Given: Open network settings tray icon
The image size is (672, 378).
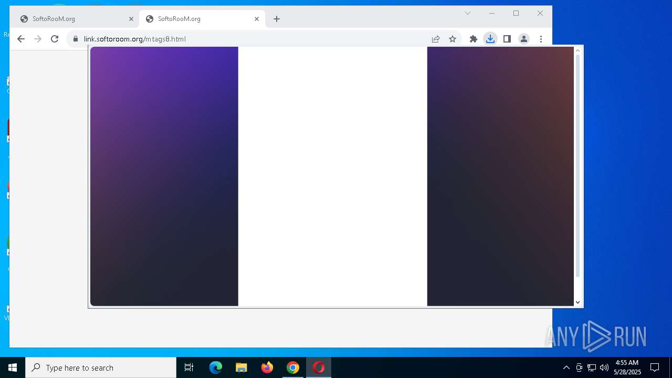Looking at the screenshot, I should (592, 367).
